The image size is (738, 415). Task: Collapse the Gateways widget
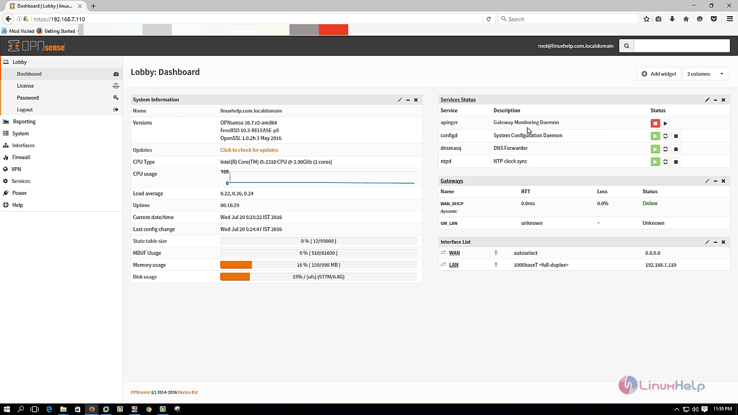click(x=716, y=181)
